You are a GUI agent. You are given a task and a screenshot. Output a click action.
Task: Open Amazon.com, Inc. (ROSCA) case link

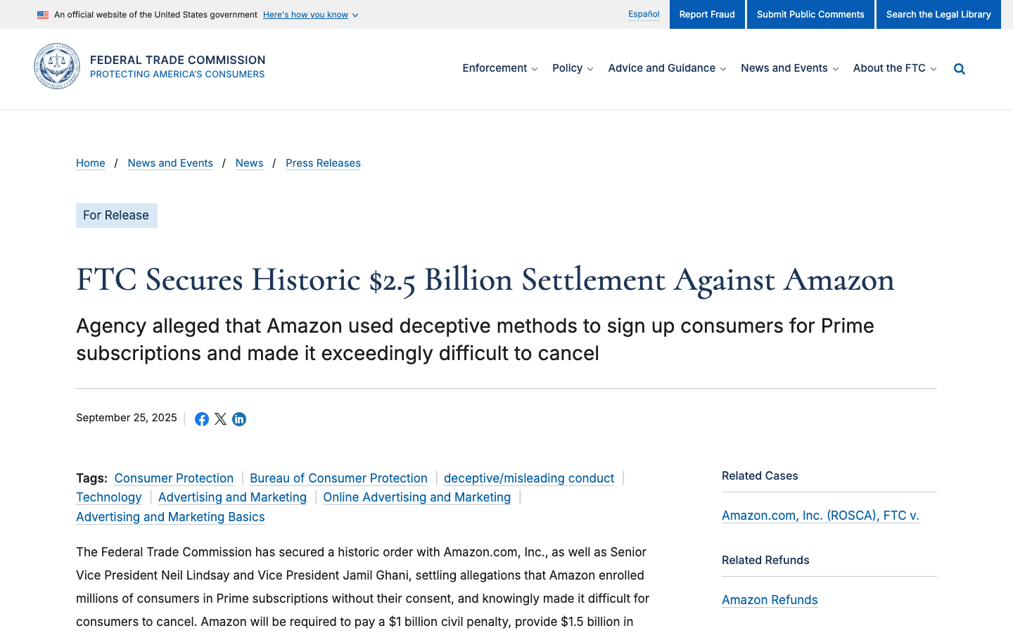coord(820,516)
